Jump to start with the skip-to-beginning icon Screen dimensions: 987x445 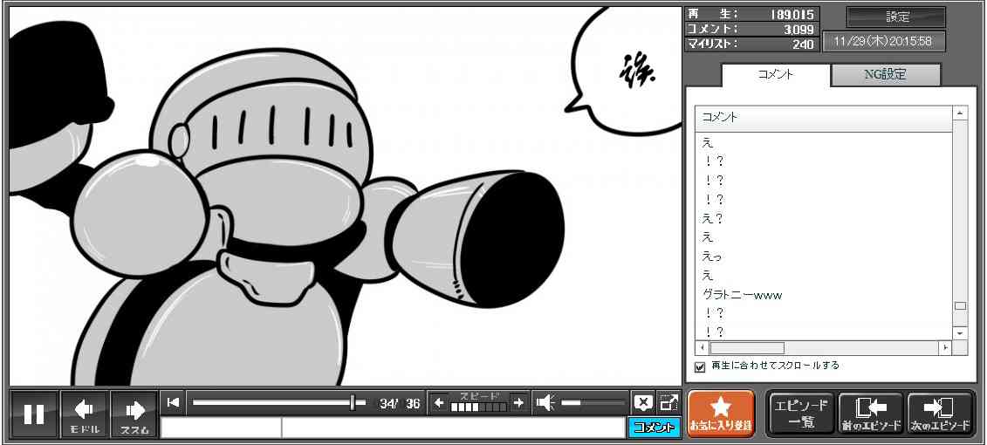(174, 402)
